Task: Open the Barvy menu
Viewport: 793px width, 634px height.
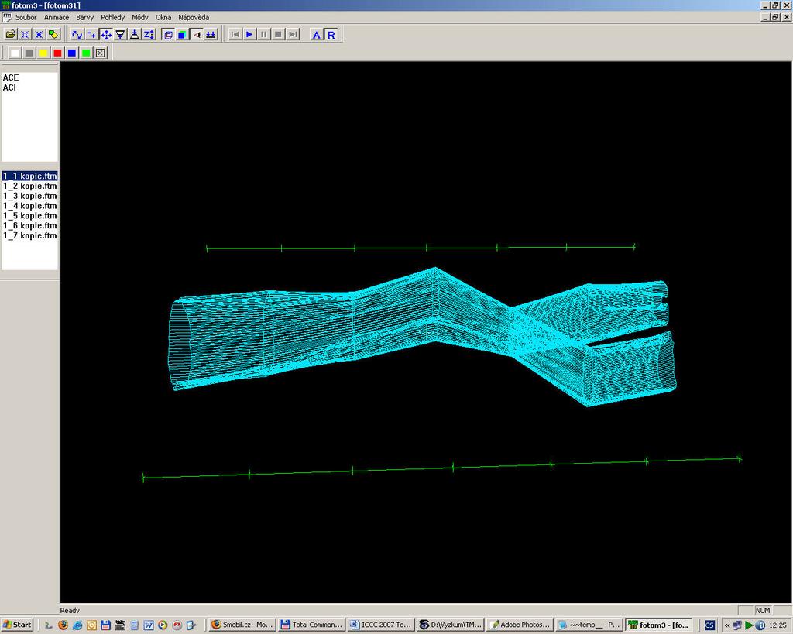Action: (x=85, y=17)
